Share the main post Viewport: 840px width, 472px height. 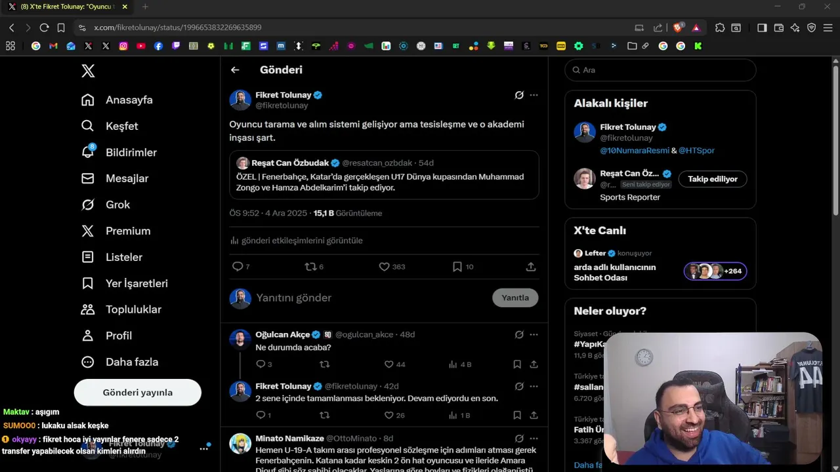click(x=531, y=266)
